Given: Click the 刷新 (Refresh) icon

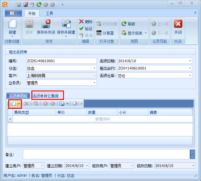Looking at the screenshot, I should pos(128,24).
